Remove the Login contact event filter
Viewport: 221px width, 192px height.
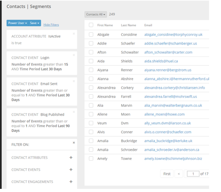[x=74, y=55]
